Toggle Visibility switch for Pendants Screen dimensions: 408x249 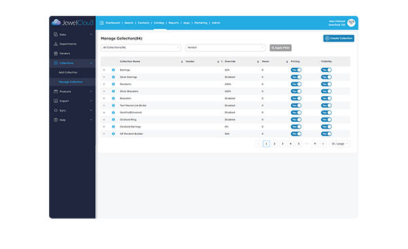pos(326,84)
